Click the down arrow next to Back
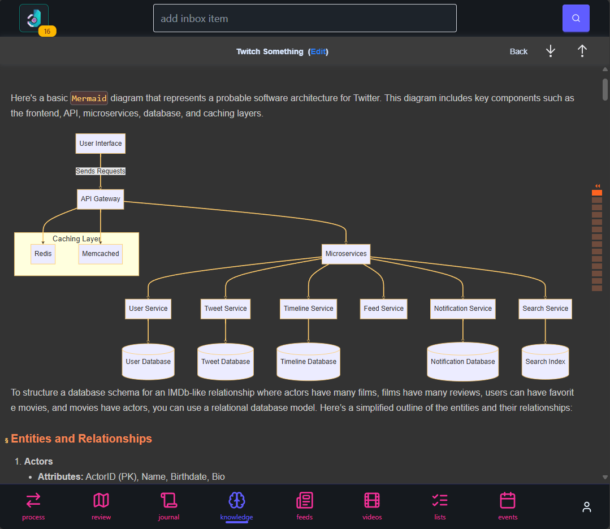The image size is (610, 529). point(551,51)
